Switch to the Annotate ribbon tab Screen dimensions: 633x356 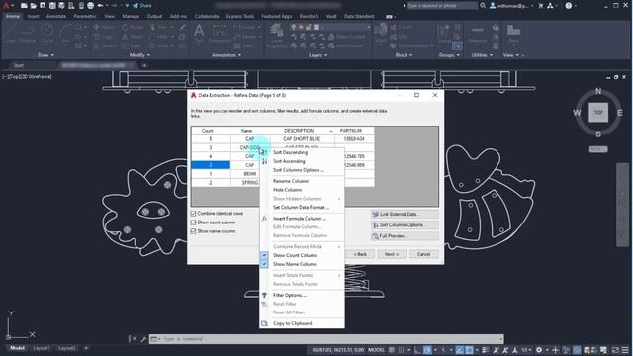click(x=56, y=16)
